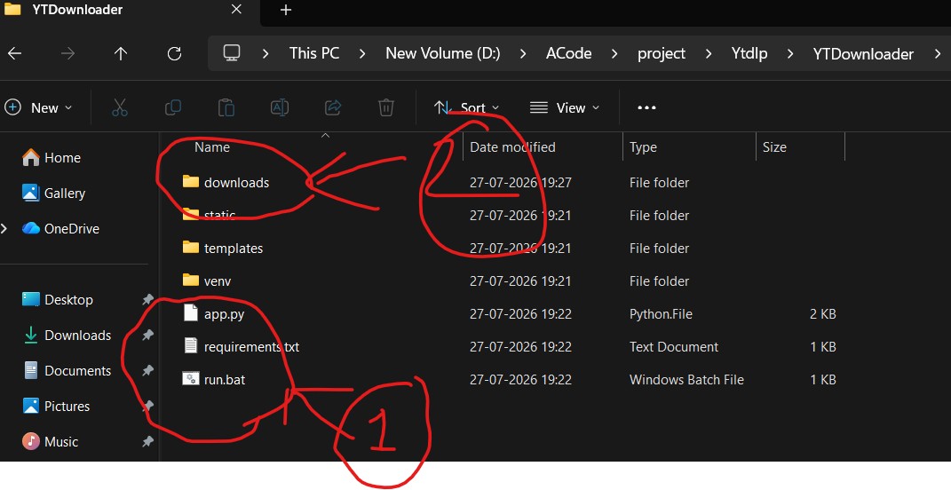
Task: Click the Cut scissors icon
Action: point(120,107)
